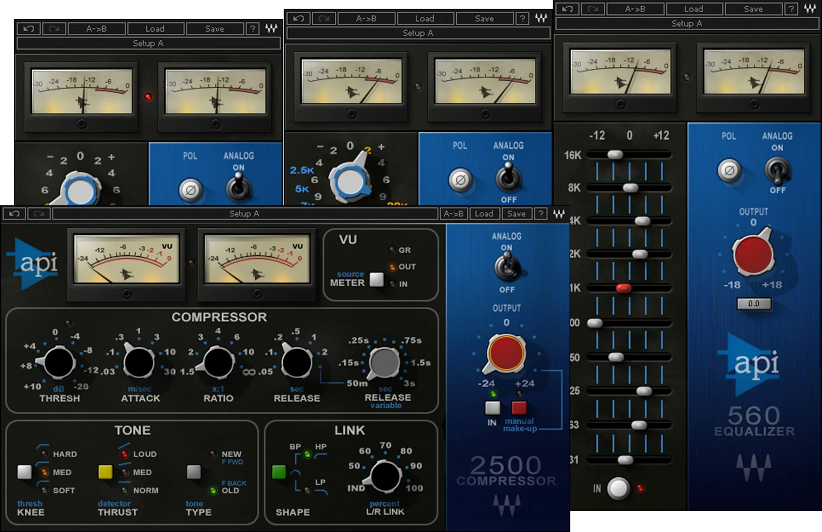Click the A->B button in 560 Equalizer
Viewport: 822px width, 532px height.
coord(635,9)
